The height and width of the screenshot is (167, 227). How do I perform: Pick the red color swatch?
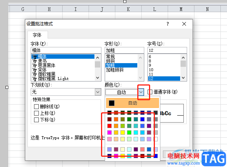(x=109, y=126)
